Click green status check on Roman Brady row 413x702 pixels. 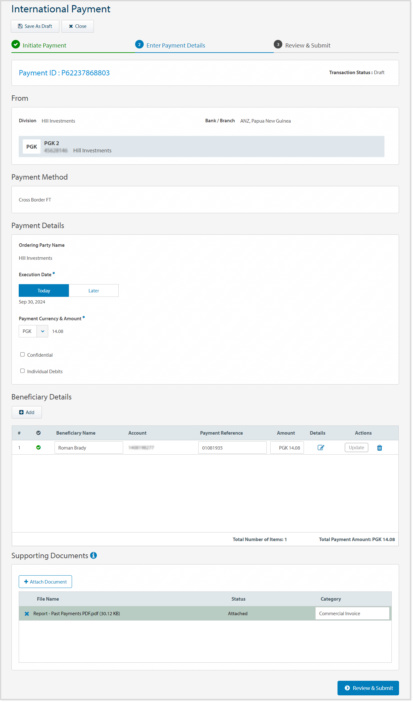click(x=38, y=448)
